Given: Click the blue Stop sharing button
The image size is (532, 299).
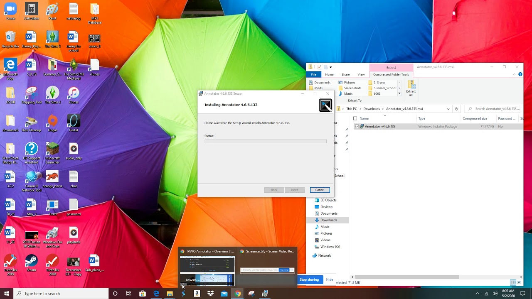Looking at the screenshot, I should [309, 279].
